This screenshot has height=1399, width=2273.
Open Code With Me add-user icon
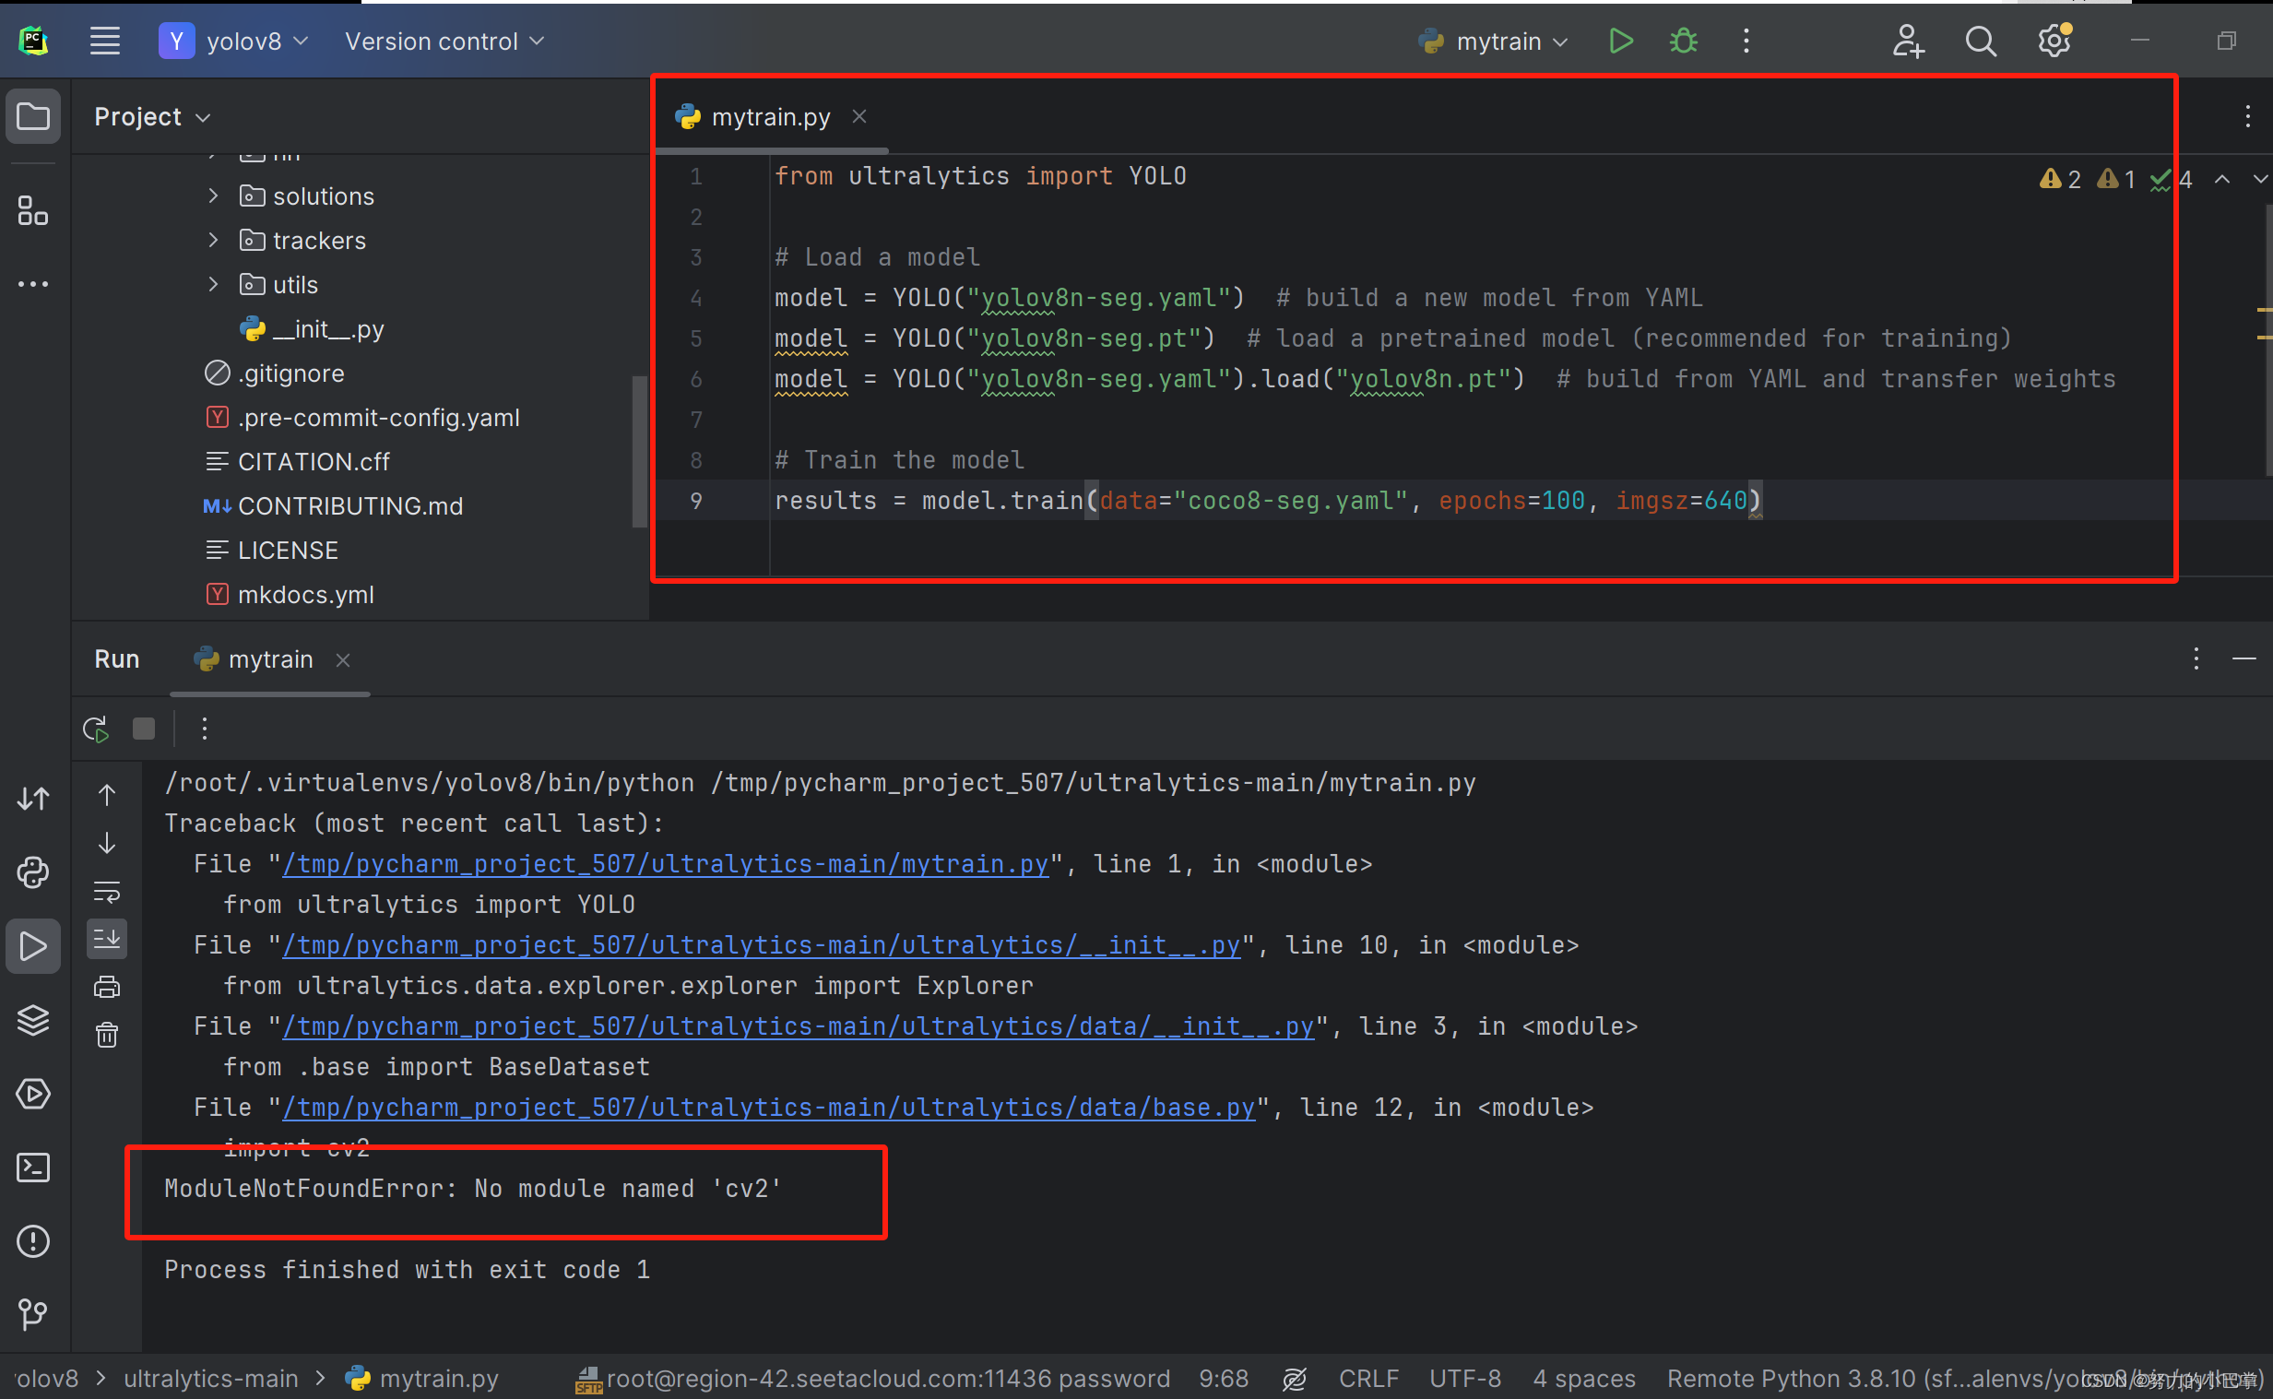coord(1908,41)
